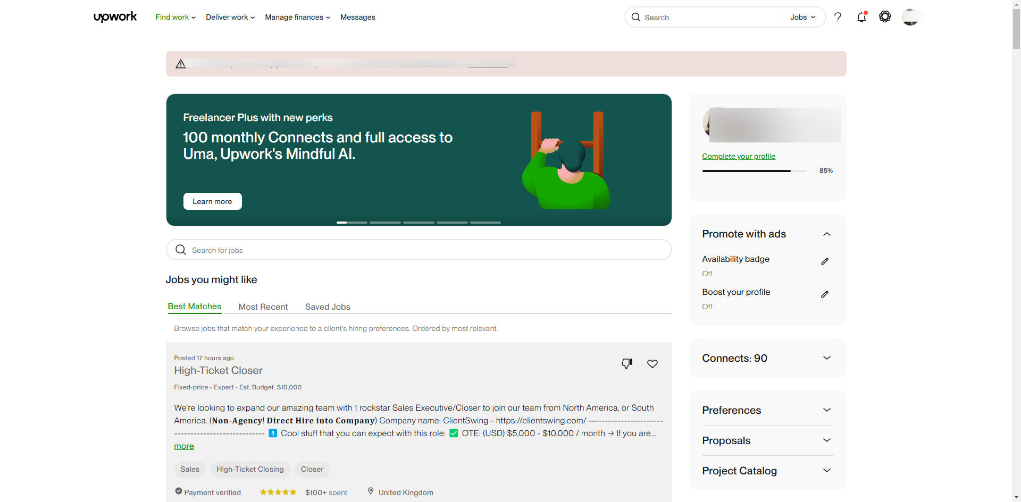
Task: Click the Freelancer Plus with new perks heading
Action: [258, 117]
